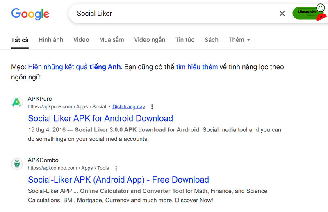Screen dimensions: 328x212
Task: Click the APKCombo site name
Action: [43, 160]
